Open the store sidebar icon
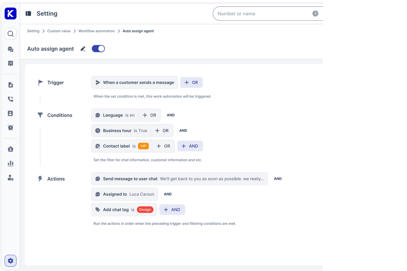This screenshot has width=407, height=271. click(10, 149)
